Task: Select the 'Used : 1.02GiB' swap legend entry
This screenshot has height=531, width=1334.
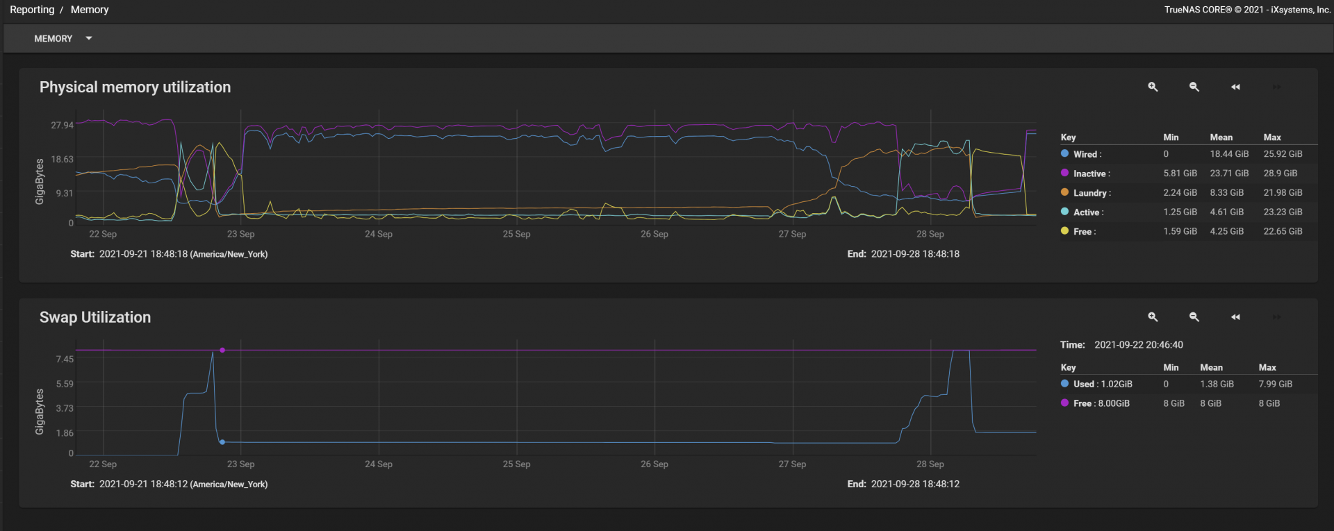Action: pos(1103,384)
